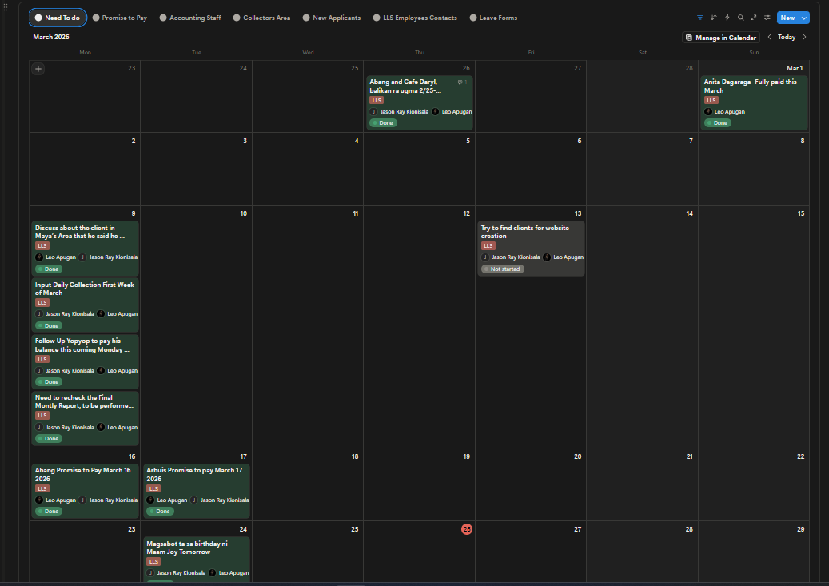
Task: Click the plus icon in the March 23 cell
Action: [x=38, y=69]
